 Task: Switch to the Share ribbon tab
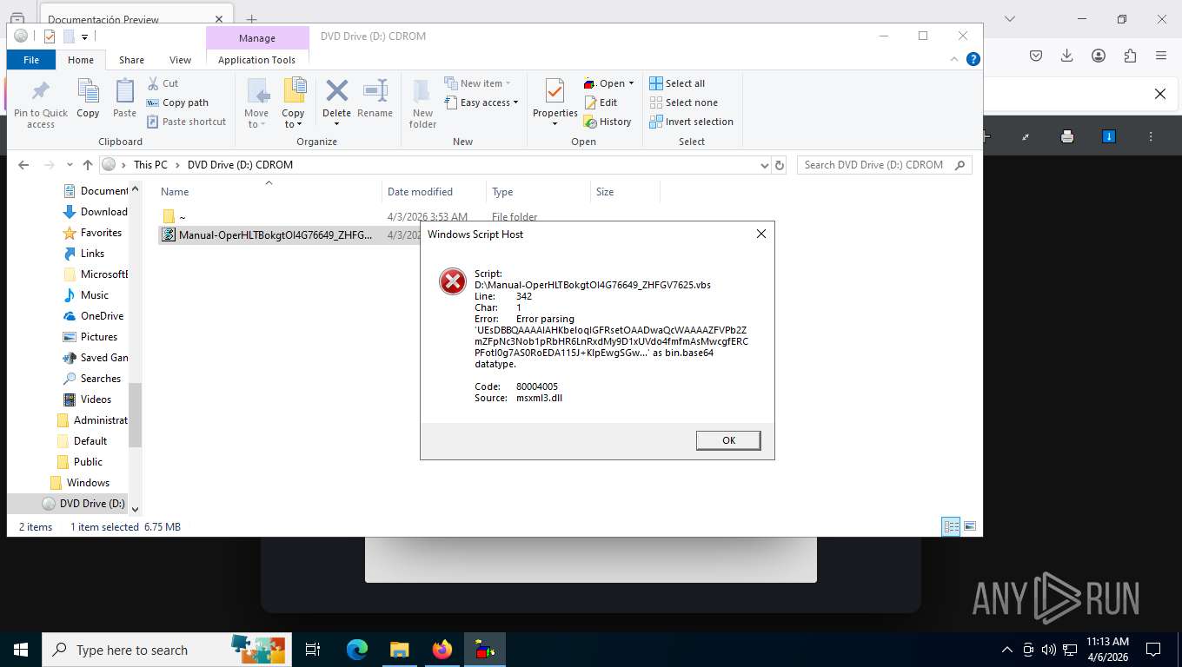tap(132, 60)
